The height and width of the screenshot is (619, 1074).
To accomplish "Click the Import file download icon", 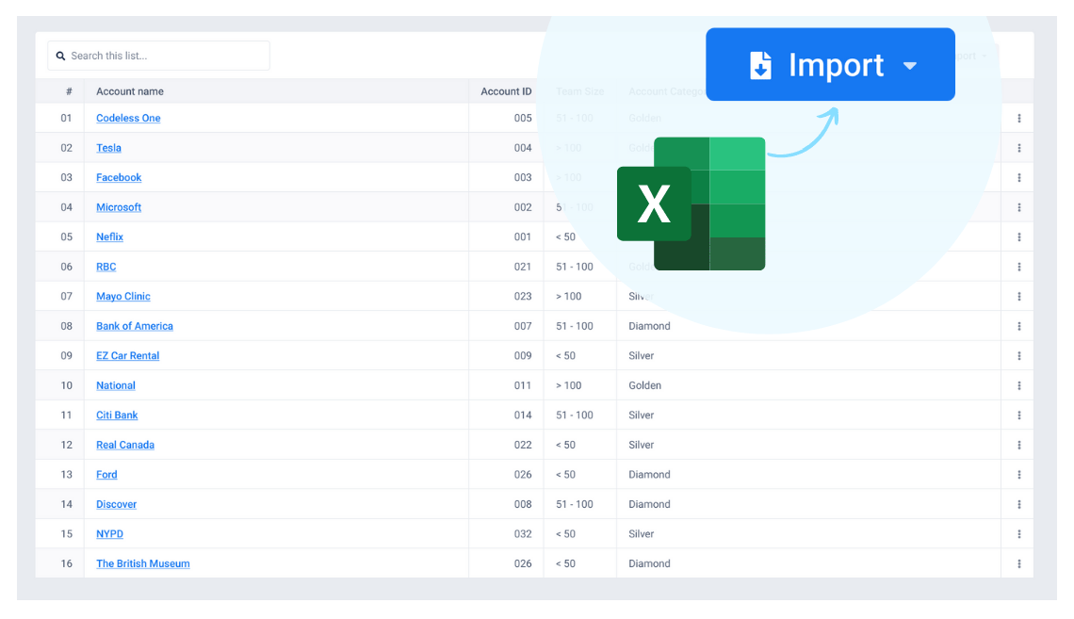I will [760, 66].
